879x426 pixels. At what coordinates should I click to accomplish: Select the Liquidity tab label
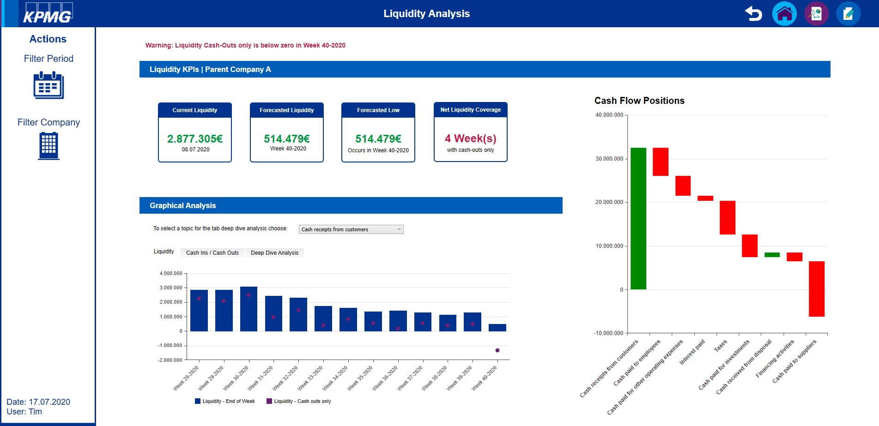(x=164, y=252)
